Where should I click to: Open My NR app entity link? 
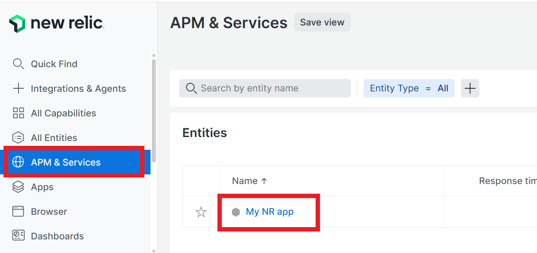270,212
